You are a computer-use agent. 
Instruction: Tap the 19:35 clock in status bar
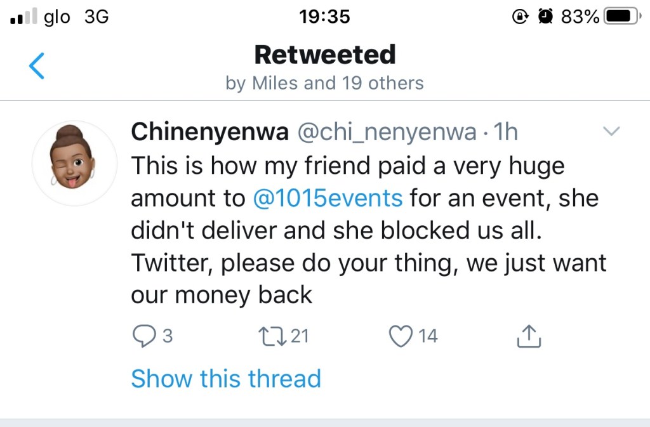click(x=324, y=17)
